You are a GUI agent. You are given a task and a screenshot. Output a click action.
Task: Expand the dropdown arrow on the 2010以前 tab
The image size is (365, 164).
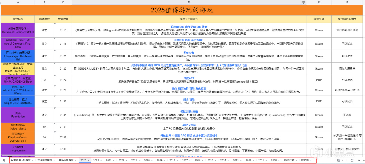[x=297, y=160]
